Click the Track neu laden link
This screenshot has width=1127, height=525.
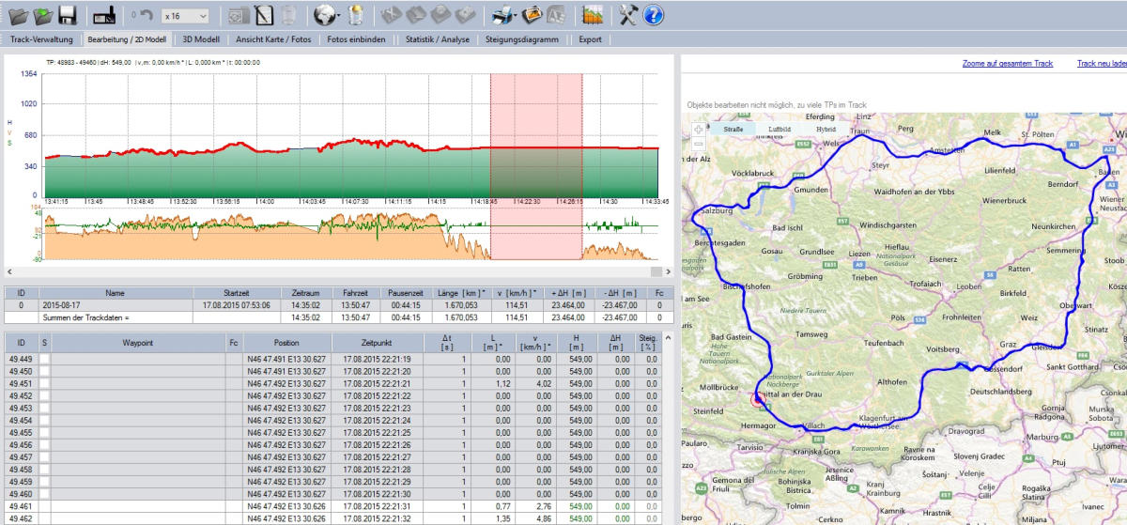pos(1102,64)
